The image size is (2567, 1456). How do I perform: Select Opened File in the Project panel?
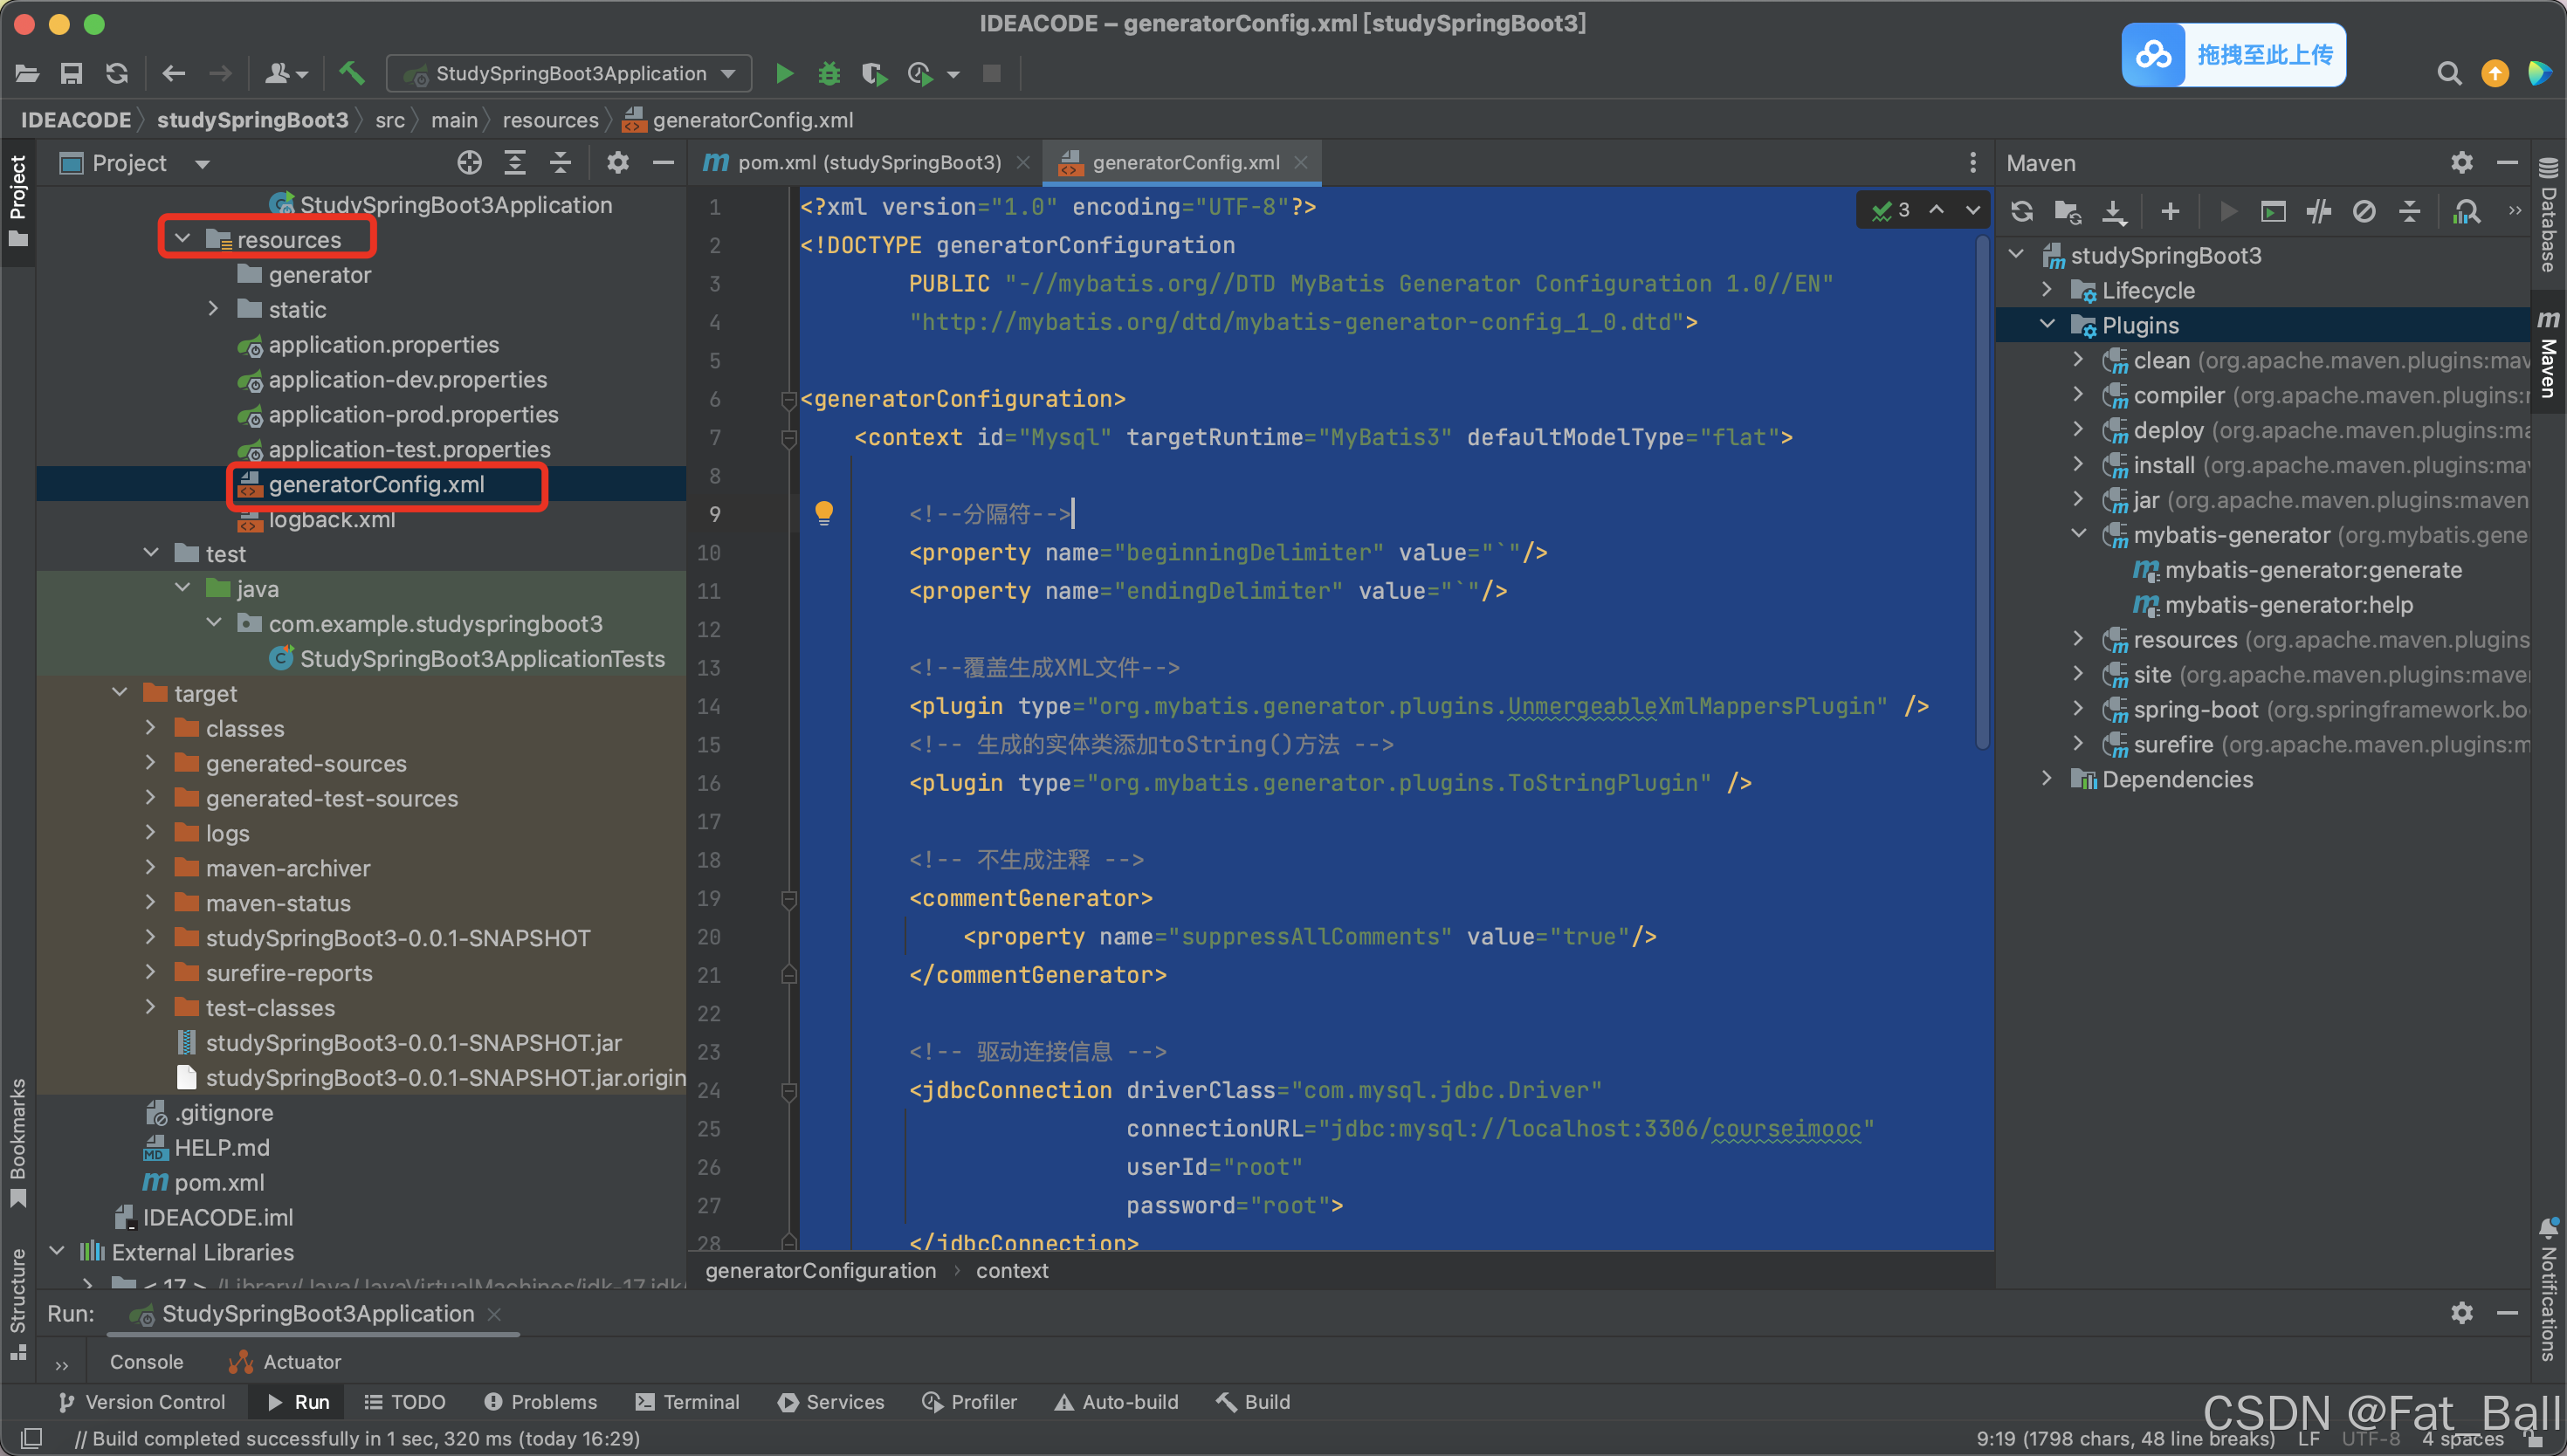coord(468,162)
